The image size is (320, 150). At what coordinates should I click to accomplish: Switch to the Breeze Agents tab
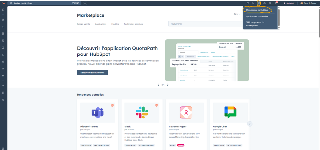click(83, 24)
